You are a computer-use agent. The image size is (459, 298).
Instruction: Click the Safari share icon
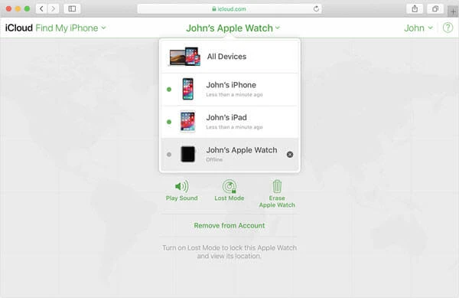415,8
